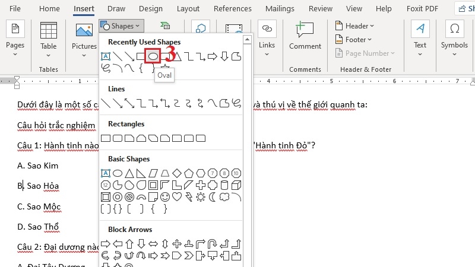
Task: Expand the Pages dropdown
Action: click(x=15, y=39)
